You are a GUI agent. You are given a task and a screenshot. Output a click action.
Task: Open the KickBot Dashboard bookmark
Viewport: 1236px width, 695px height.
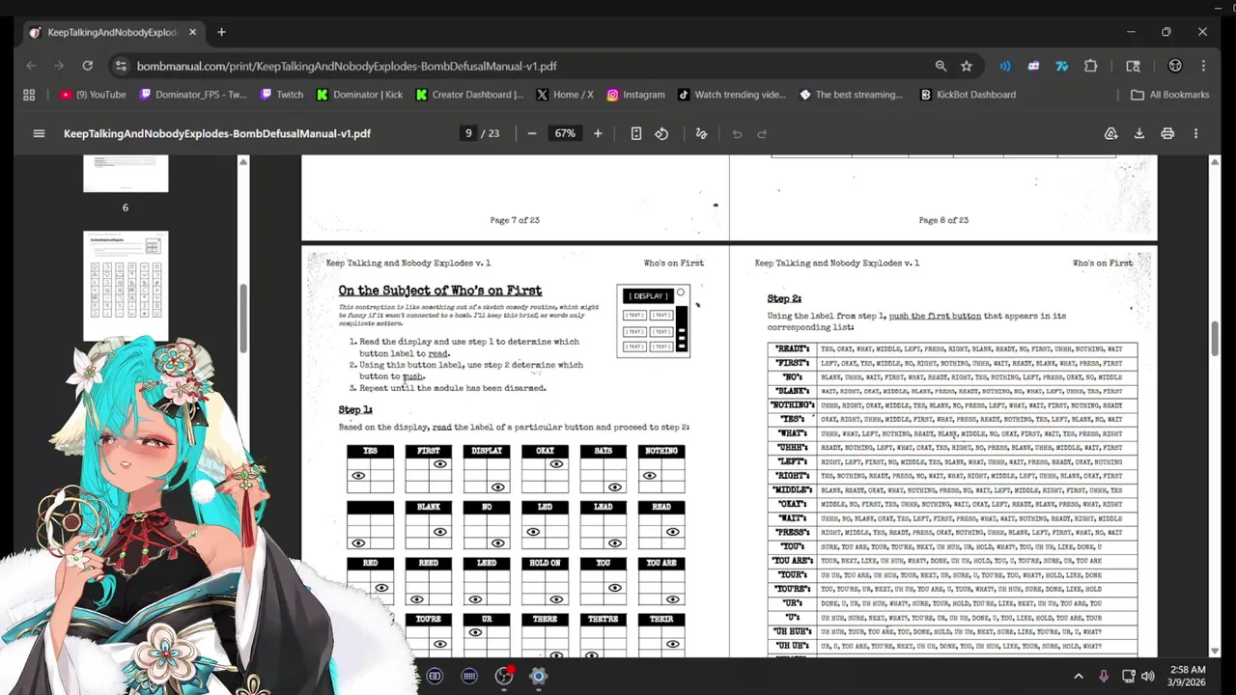(968, 95)
